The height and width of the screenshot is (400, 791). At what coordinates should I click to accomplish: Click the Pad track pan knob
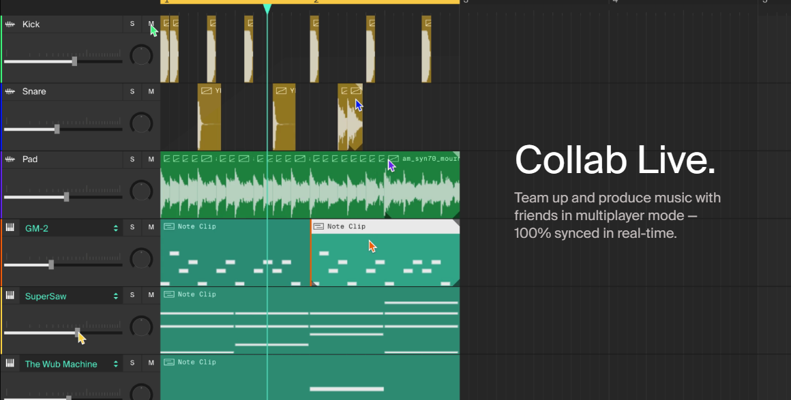[x=141, y=191]
